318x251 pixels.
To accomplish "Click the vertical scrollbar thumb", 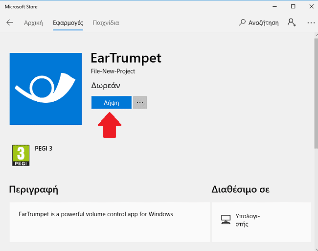I will click(316, 93).
